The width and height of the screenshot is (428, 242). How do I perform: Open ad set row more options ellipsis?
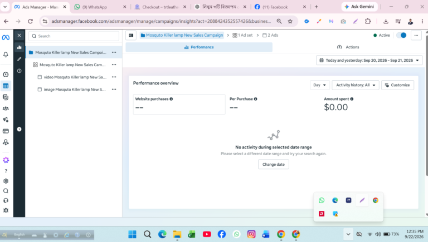pos(114,65)
